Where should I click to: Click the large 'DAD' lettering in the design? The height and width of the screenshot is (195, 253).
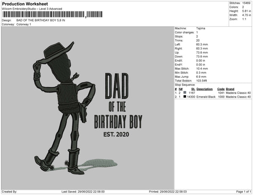(x=117, y=86)
